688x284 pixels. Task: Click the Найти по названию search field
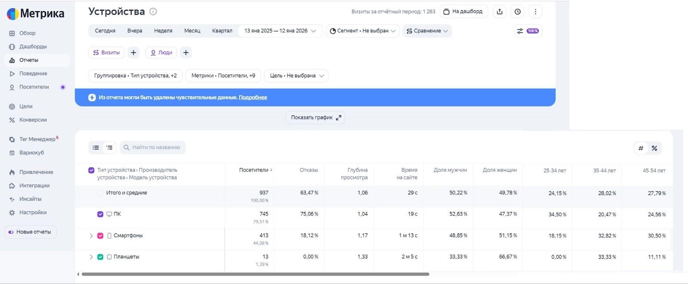pos(156,148)
